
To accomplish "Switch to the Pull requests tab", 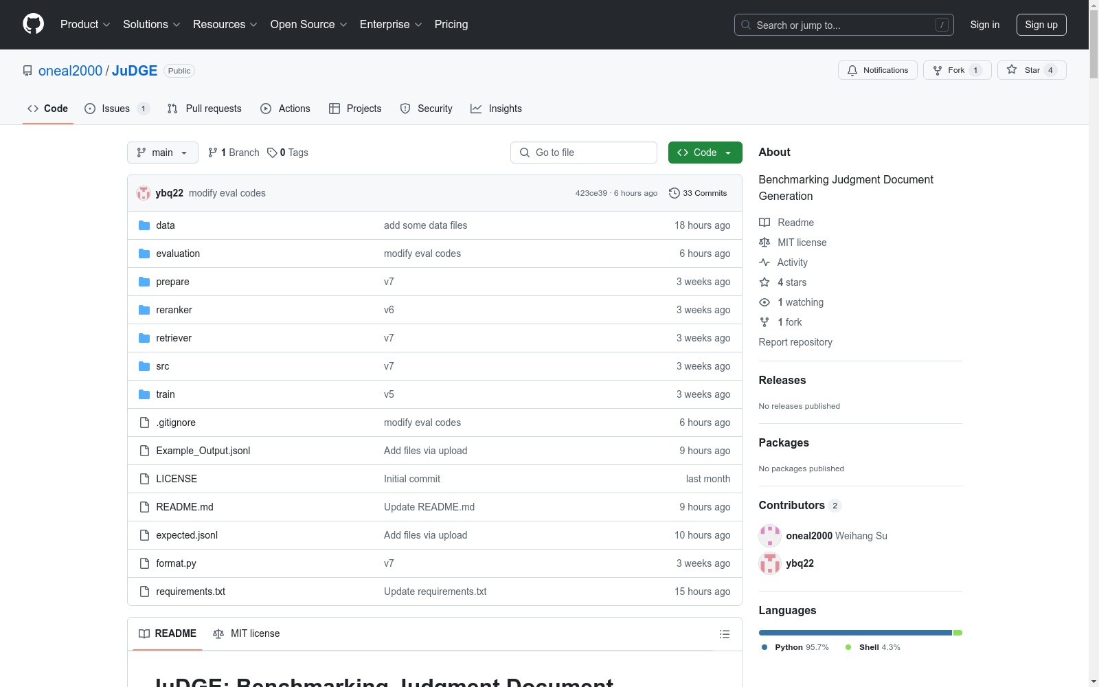I will pyautogui.click(x=204, y=109).
